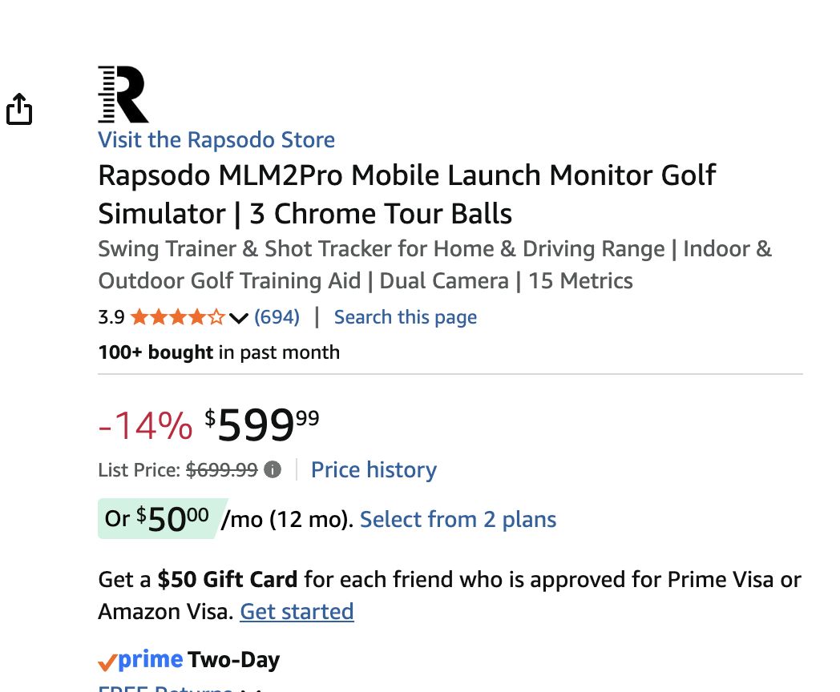Click Select from 2 plans
This screenshot has width=840, height=692.
click(458, 519)
